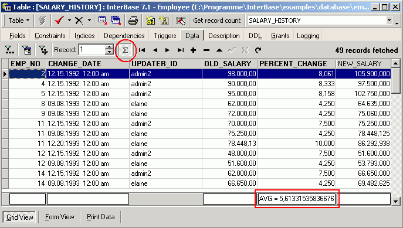Jump to last record
The image size is (403, 228).
coord(181,50)
